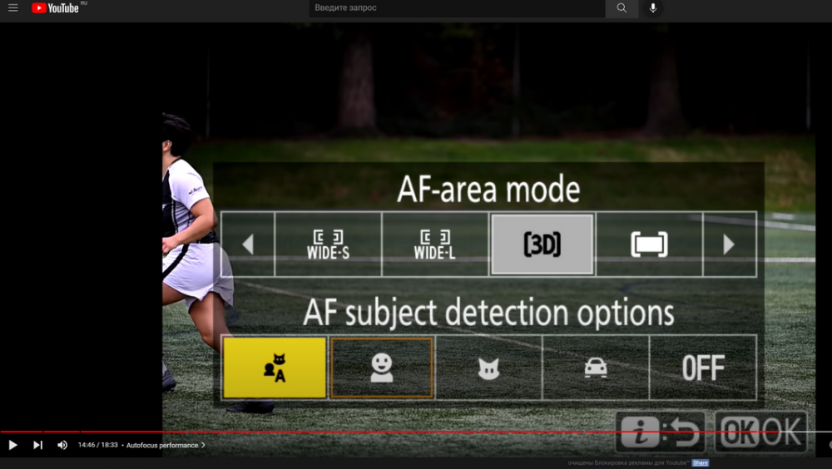Choose animal subject detection cat icon
This screenshot has height=469, width=832.
click(x=488, y=368)
